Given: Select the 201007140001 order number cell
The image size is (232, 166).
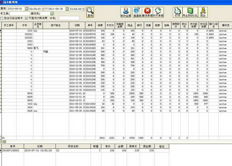Looking at the screenshot, I should point(13,151).
